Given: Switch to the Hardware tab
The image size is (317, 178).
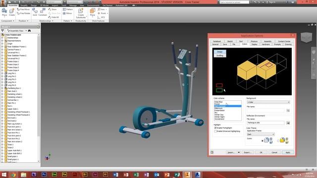Looking at the screenshot, I should [265, 44].
